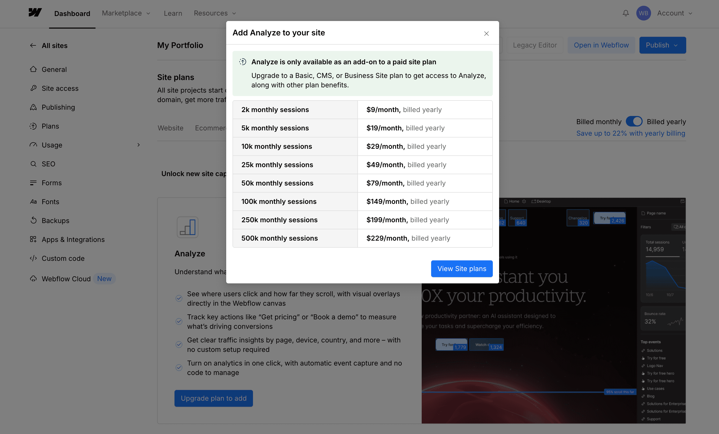Click the Usage gauge icon
The height and width of the screenshot is (434, 719).
(x=33, y=145)
